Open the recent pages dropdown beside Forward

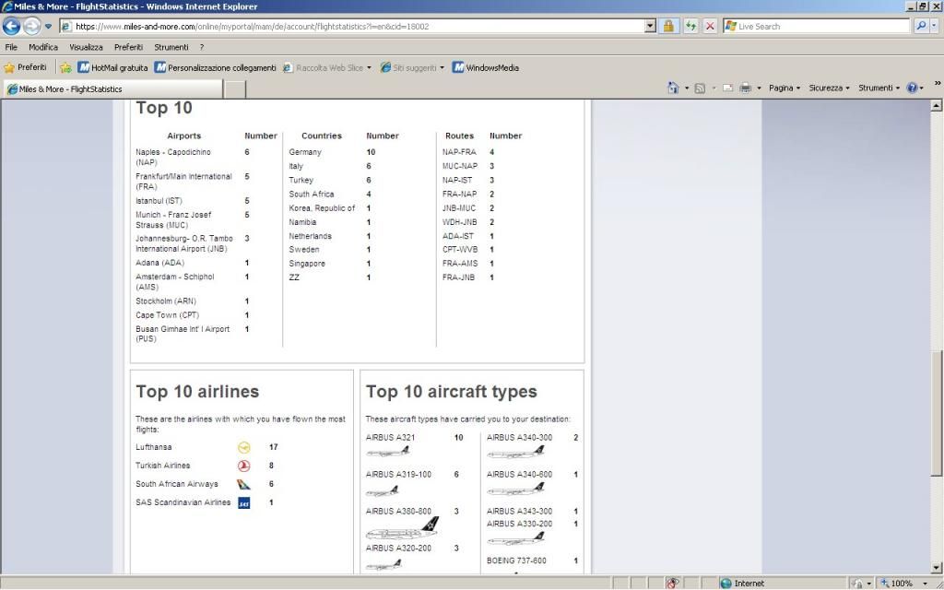point(48,27)
